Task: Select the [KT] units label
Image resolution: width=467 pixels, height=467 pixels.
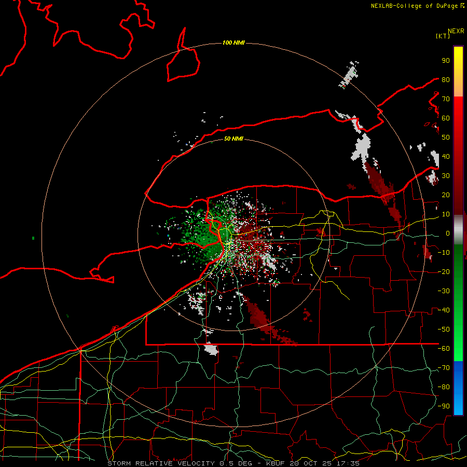Action: (x=443, y=36)
